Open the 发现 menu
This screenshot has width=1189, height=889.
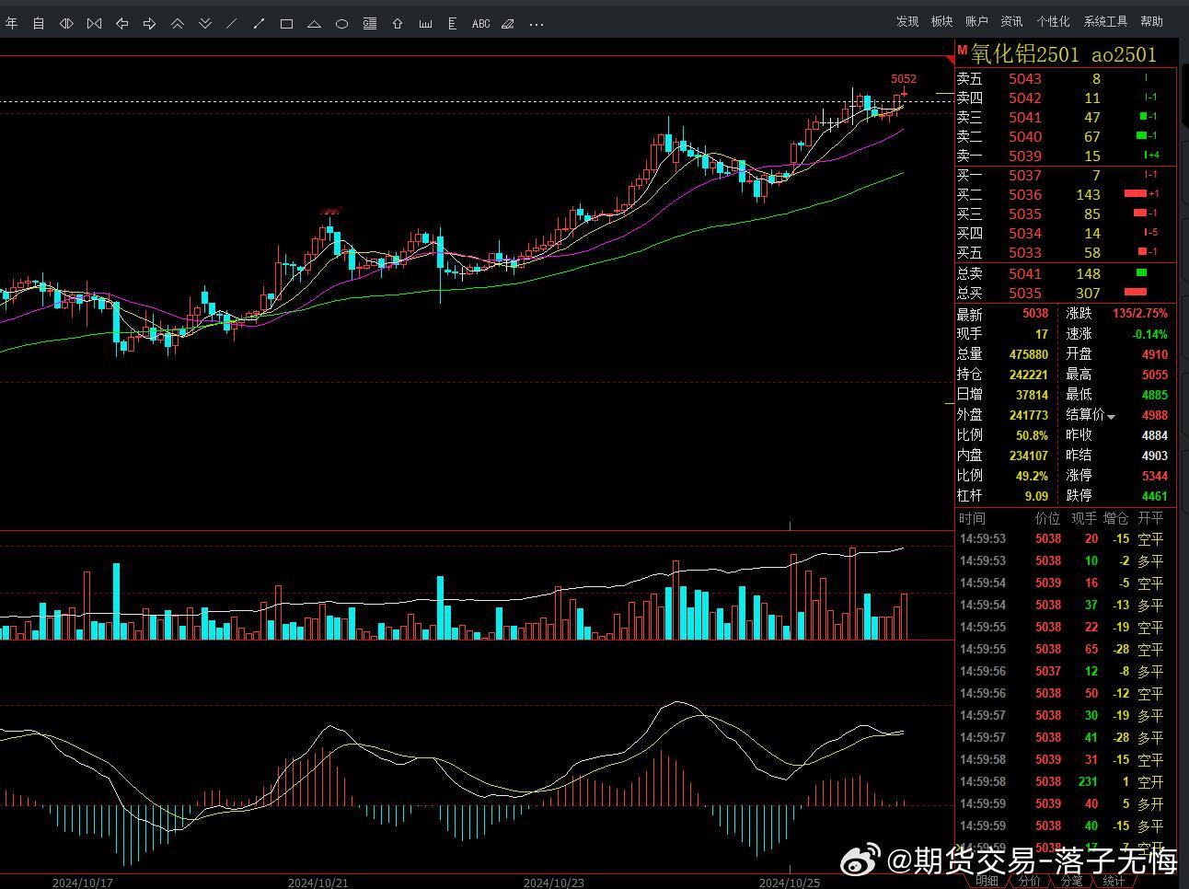coord(907,21)
